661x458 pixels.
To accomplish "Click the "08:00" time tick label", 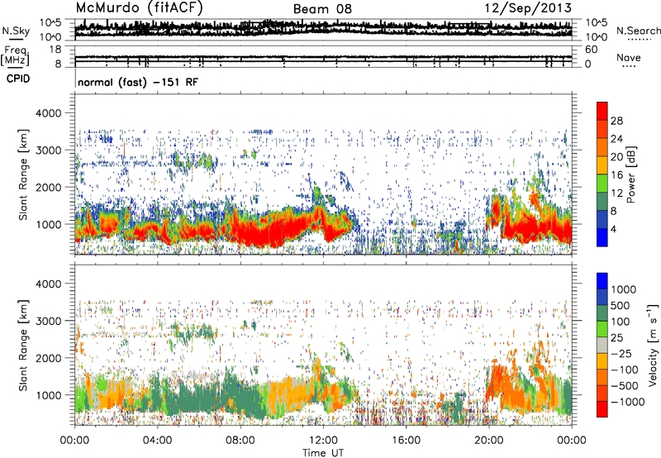I will pos(240,441).
